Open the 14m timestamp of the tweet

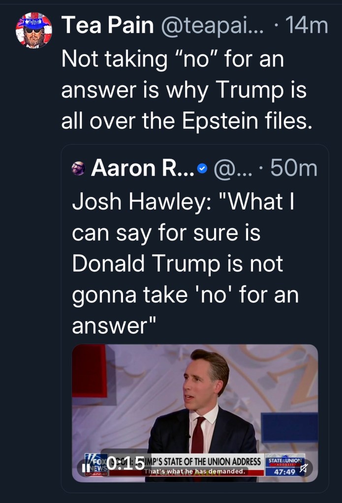pos(308,25)
